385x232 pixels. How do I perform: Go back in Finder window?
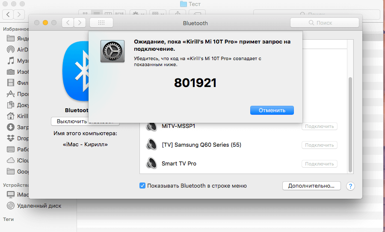[x=8, y=14]
